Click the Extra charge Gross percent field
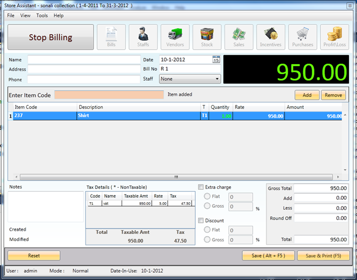 pyautogui.click(x=241, y=206)
